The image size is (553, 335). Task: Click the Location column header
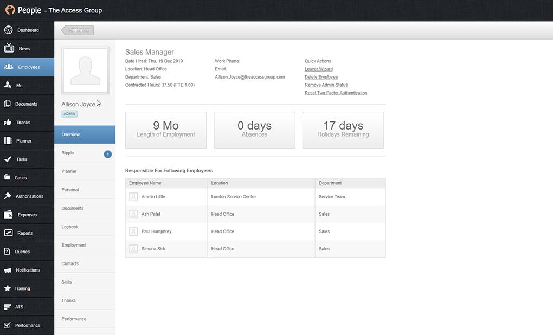pyautogui.click(x=261, y=183)
